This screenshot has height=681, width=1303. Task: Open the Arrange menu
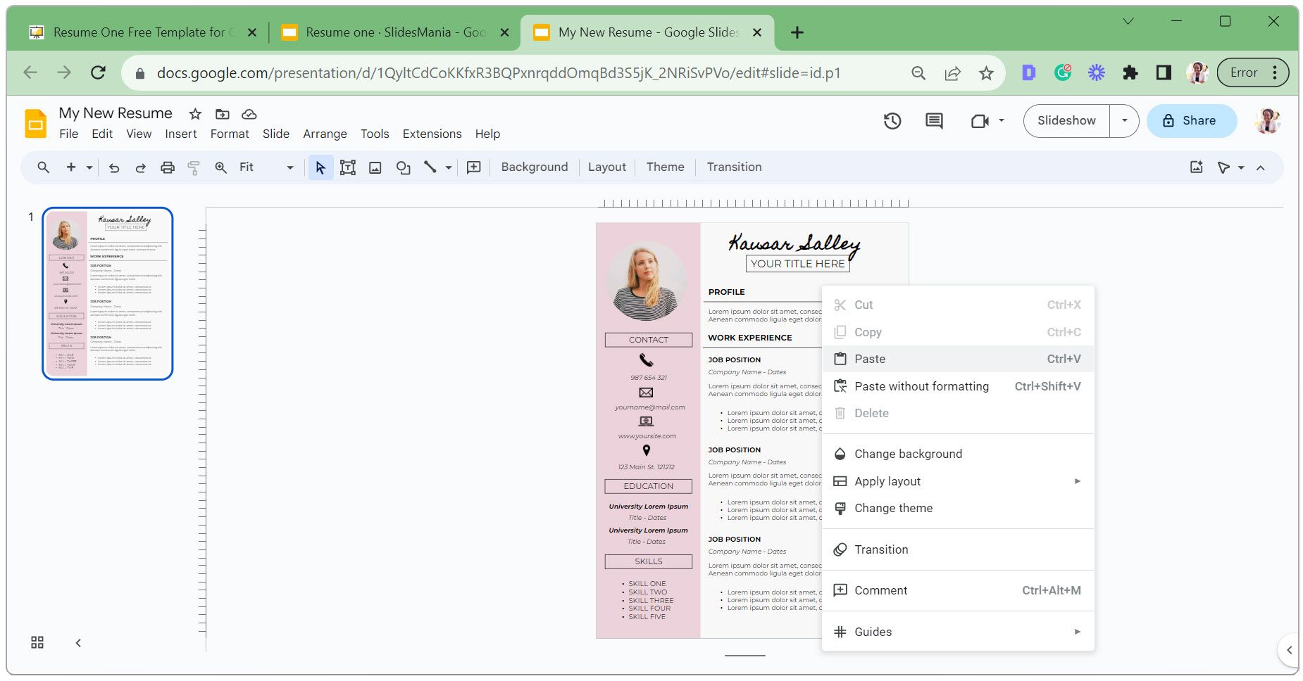tap(325, 134)
